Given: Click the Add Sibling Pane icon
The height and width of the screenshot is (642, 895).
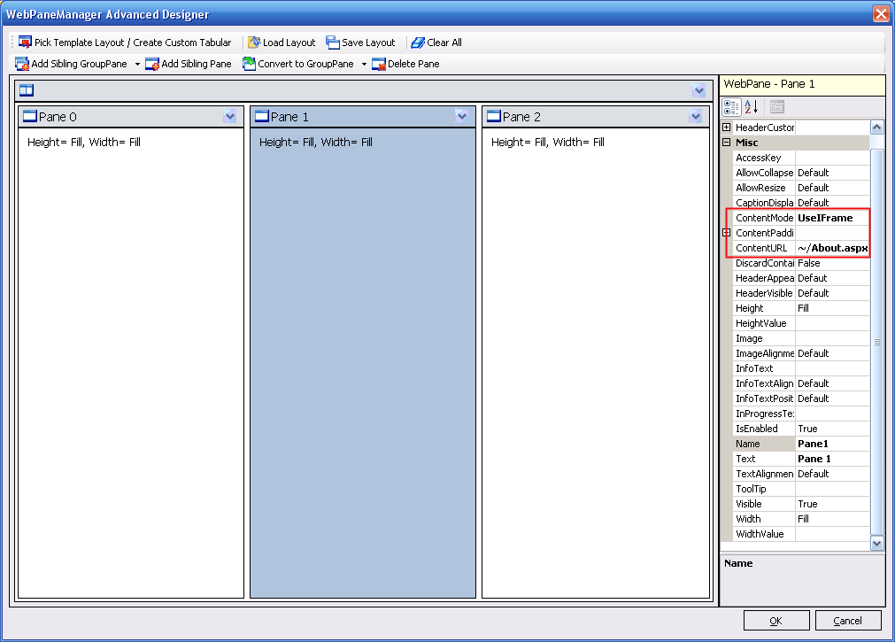Looking at the screenshot, I should click(x=152, y=64).
